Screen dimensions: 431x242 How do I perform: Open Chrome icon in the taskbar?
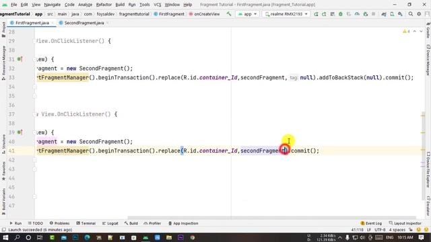pos(193,237)
